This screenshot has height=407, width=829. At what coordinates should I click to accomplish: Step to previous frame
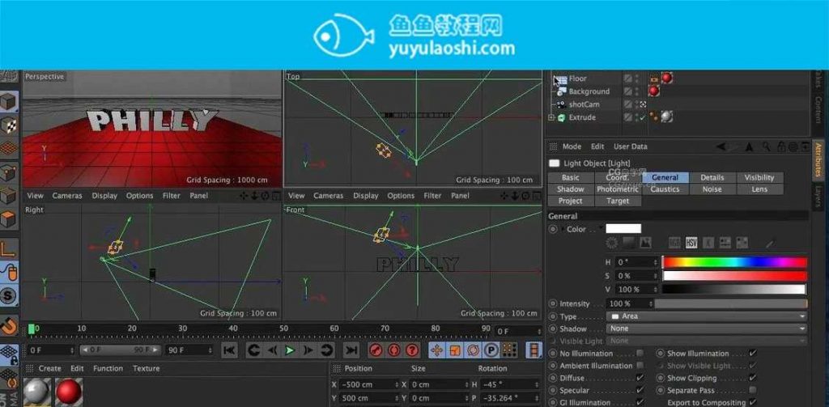(272, 350)
